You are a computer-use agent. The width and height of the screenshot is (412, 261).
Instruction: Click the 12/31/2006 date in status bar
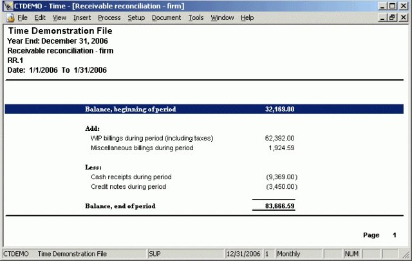(243, 254)
